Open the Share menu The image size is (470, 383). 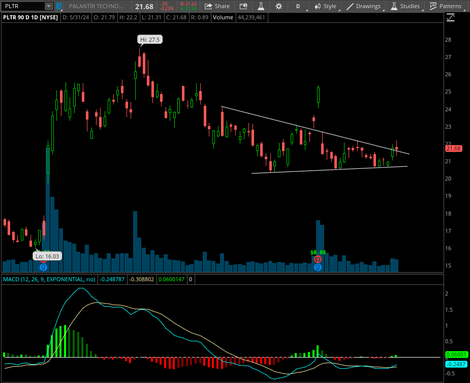pyautogui.click(x=217, y=6)
